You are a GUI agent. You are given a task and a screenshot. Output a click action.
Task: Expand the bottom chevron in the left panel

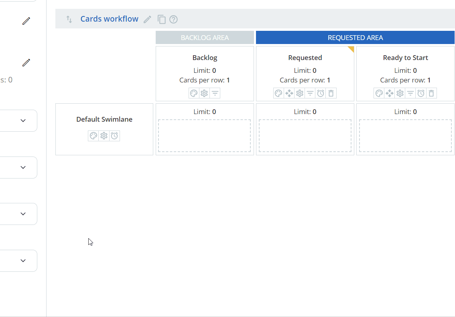[x=23, y=261]
